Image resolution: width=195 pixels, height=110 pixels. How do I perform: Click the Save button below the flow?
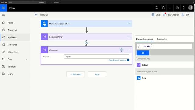click(97, 74)
